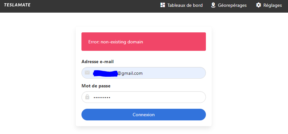The height and width of the screenshot is (134, 288).
Task: Focus the Mot de passe input field
Action: 155,97
